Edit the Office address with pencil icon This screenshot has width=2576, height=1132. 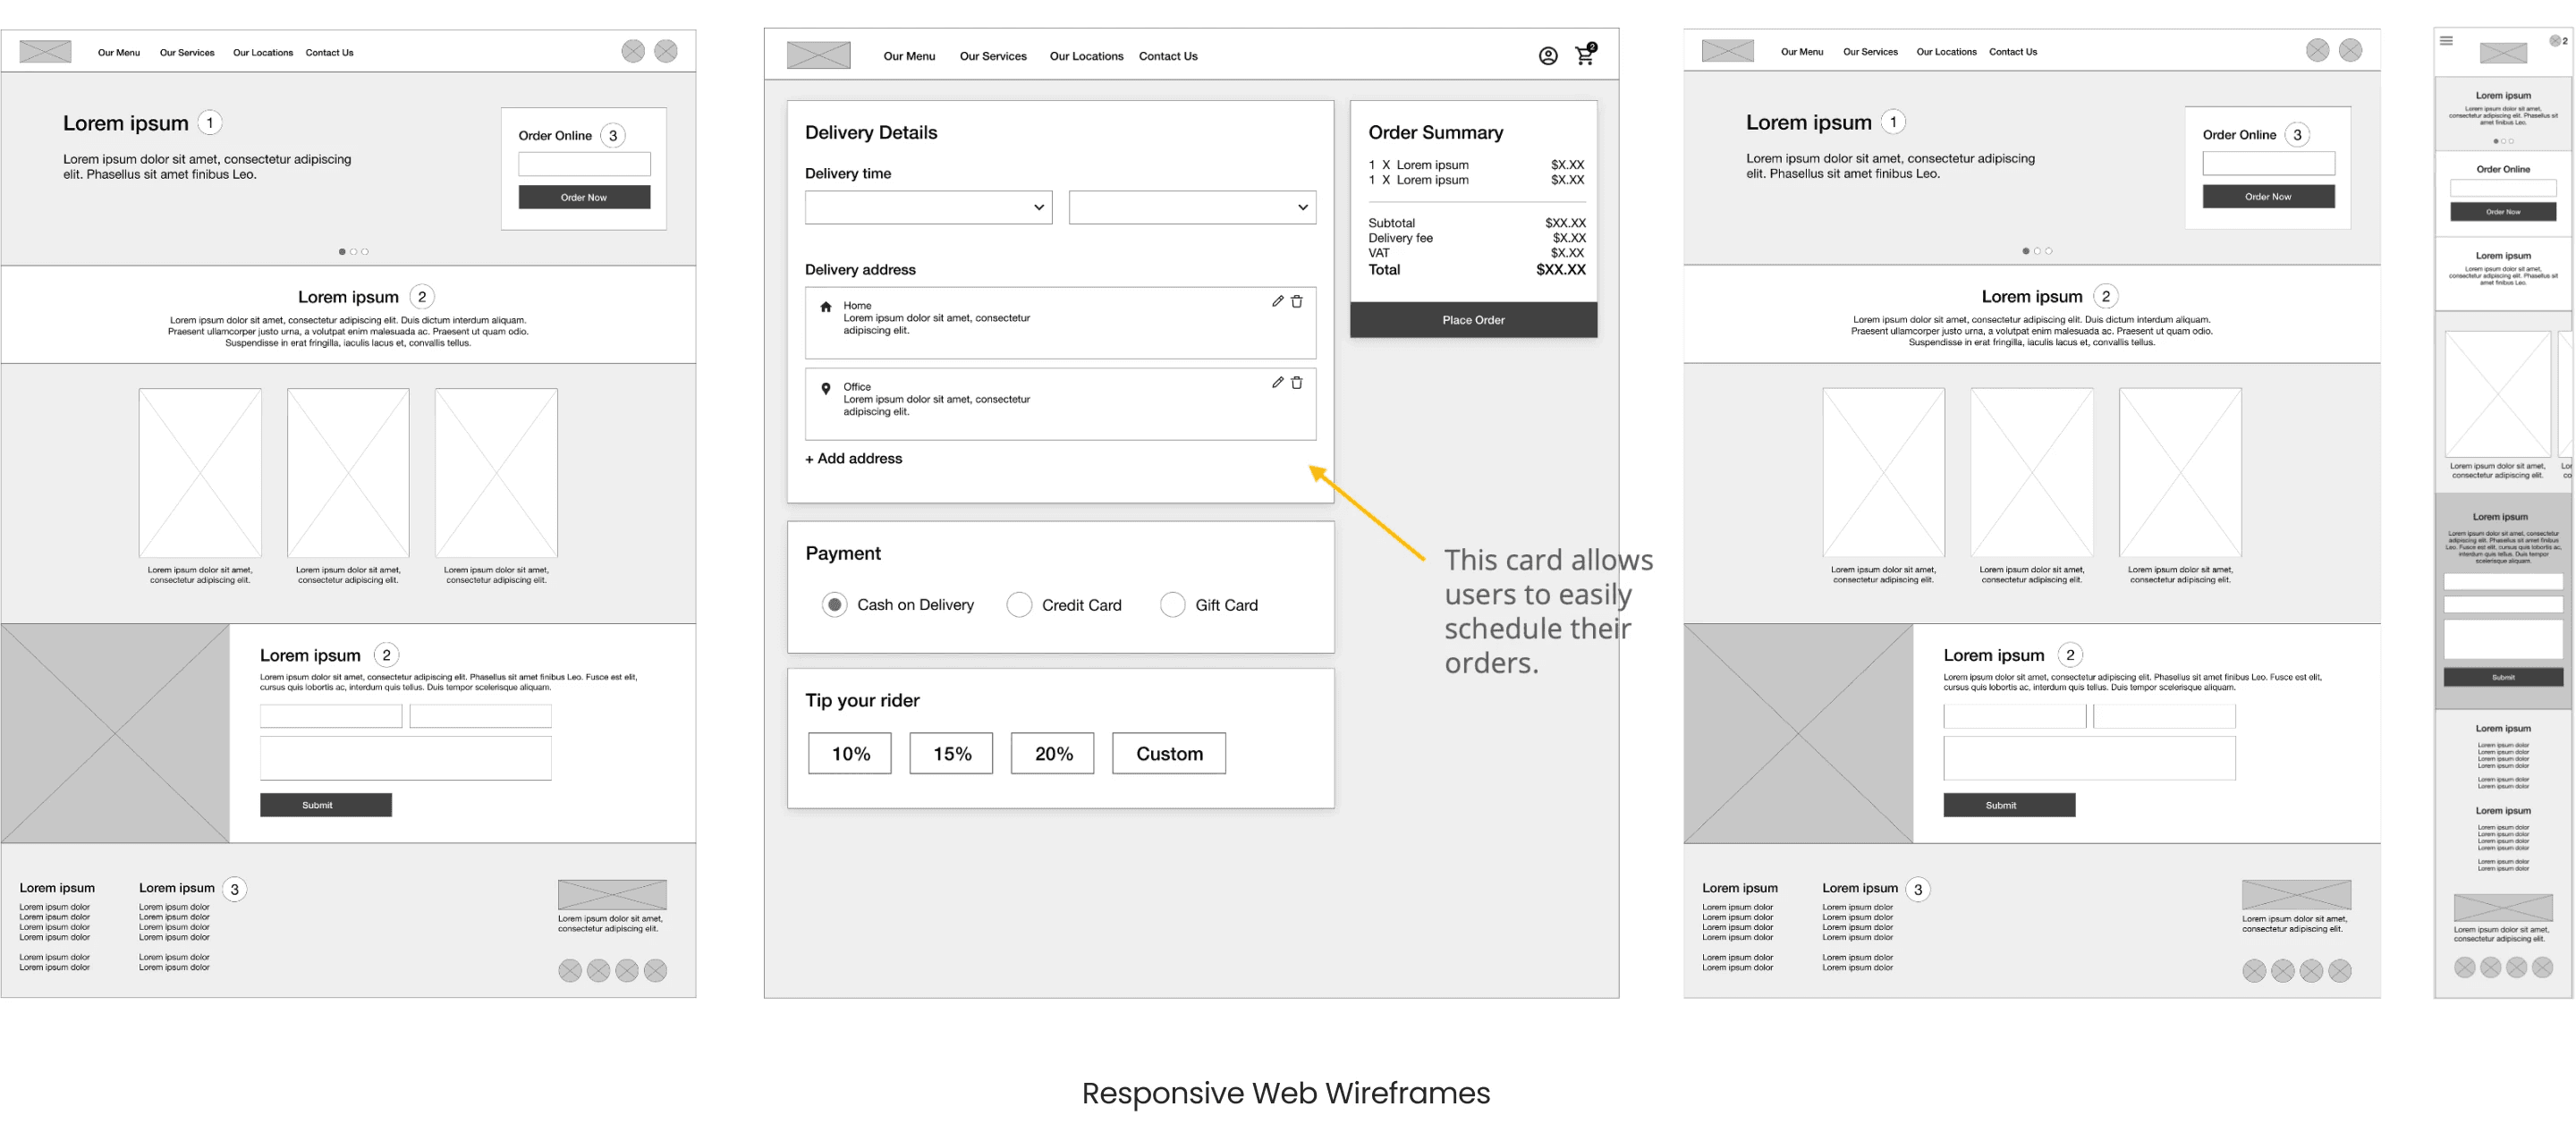[x=1277, y=382]
